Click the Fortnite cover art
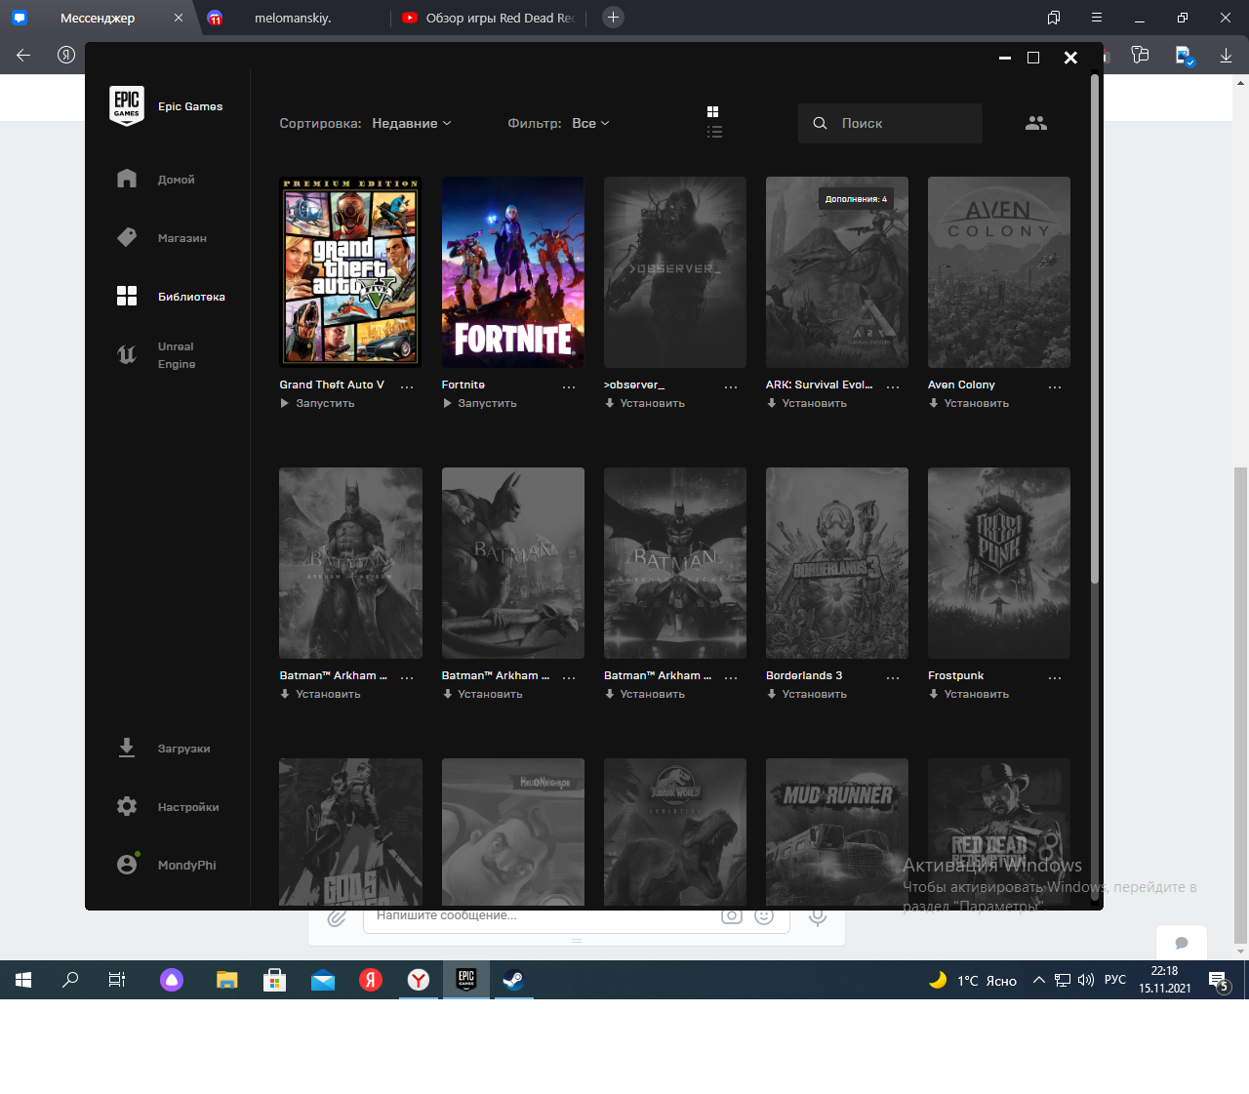This screenshot has width=1249, height=1094. coord(513,271)
